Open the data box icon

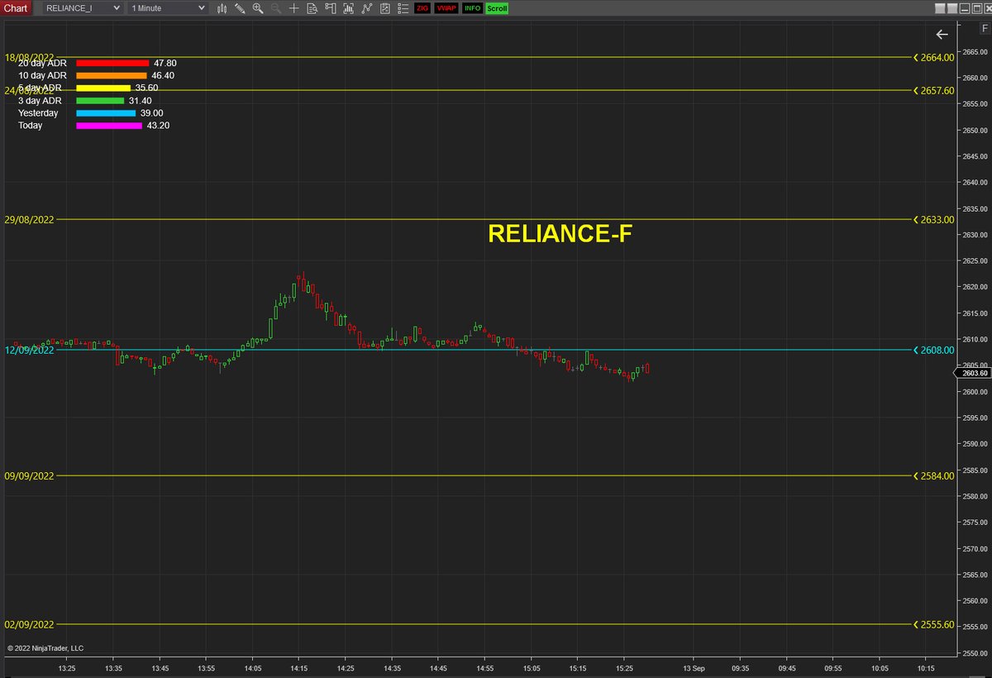click(312, 8)
